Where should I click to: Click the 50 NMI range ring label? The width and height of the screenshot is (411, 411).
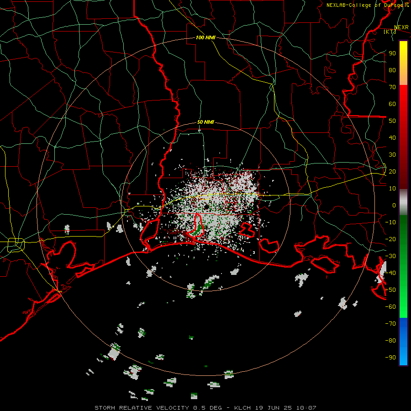click(205, 122)
